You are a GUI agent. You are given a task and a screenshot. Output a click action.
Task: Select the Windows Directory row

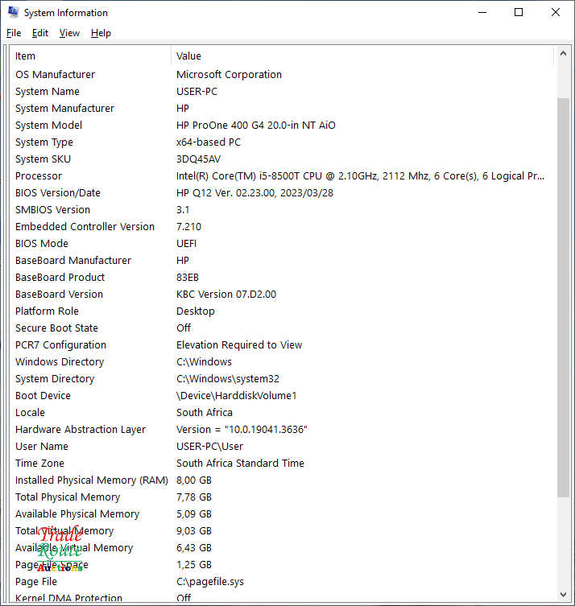(x=282, y=362)
